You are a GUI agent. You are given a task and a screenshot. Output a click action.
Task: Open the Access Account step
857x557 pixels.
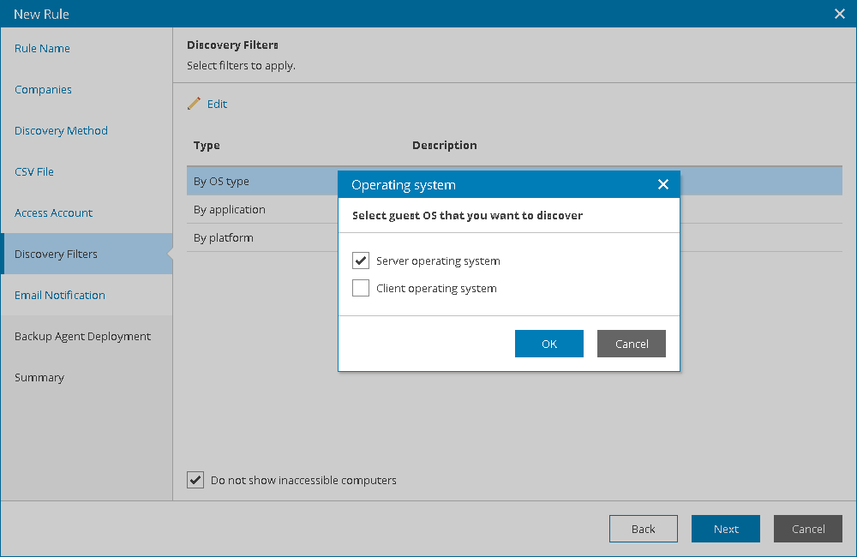point(54,213)
